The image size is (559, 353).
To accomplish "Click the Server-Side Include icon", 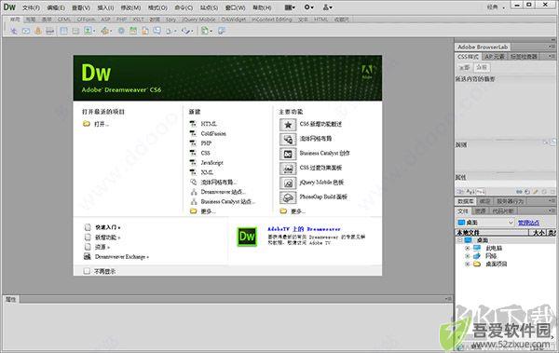I will pyautogui.click(x=145, y=31).
